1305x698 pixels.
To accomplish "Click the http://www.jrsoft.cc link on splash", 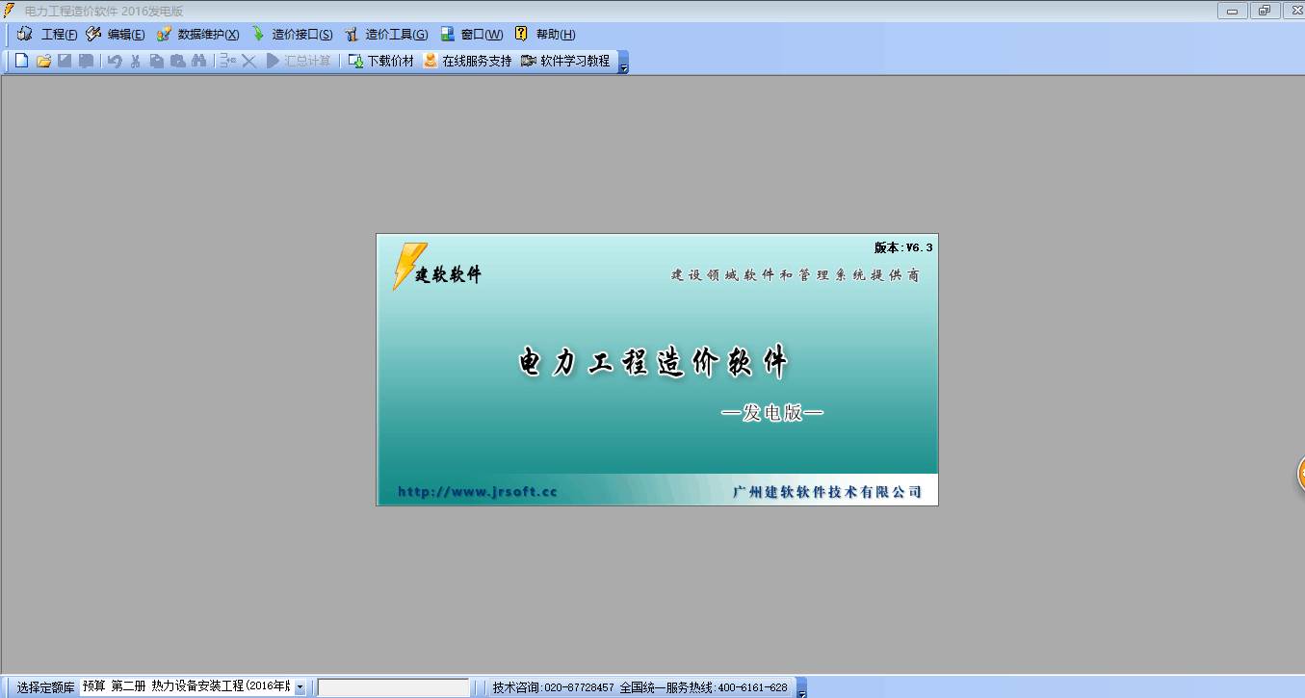I will pos(478,492).
